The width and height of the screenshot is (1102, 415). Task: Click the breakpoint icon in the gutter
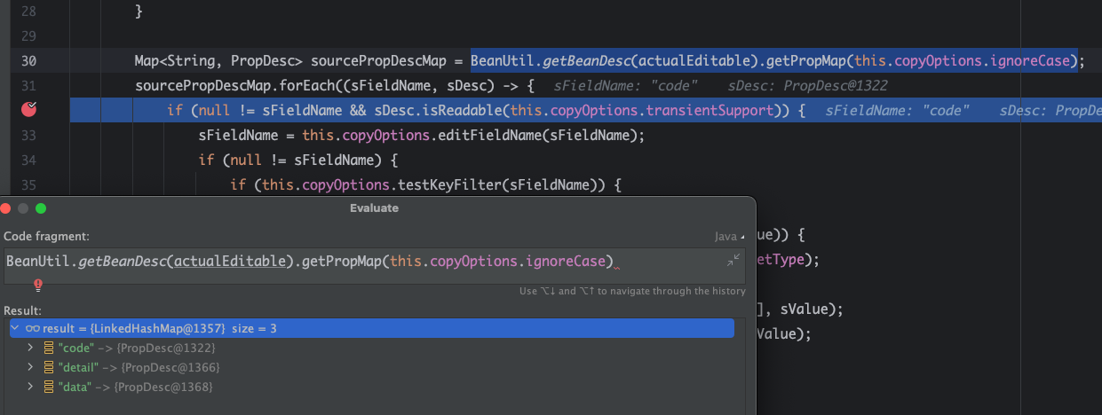tap(29, 109)
